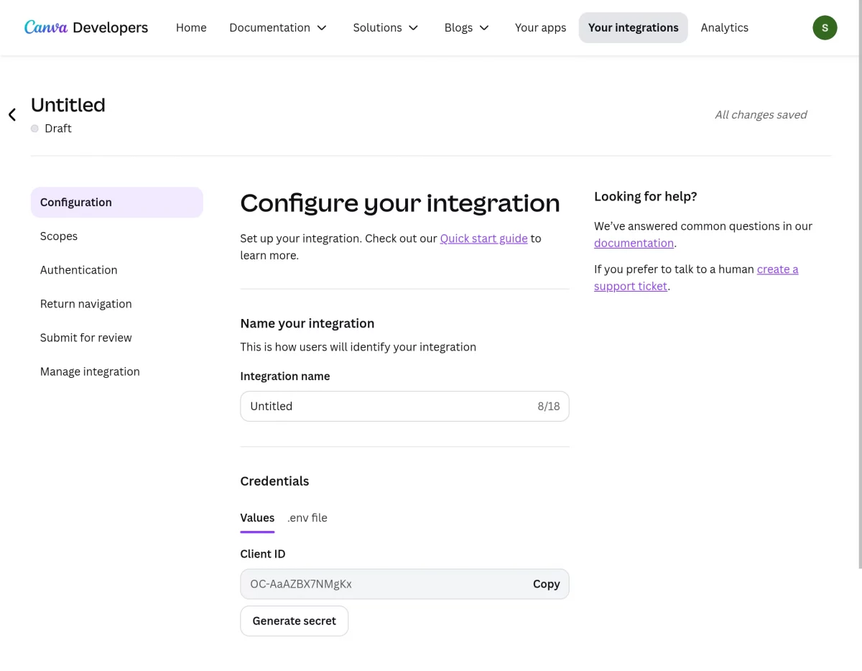Open Return navigation section

coord(117,303)
